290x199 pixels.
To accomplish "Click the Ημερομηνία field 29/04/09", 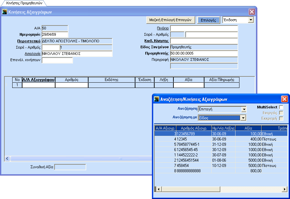I will click(55, 34).
